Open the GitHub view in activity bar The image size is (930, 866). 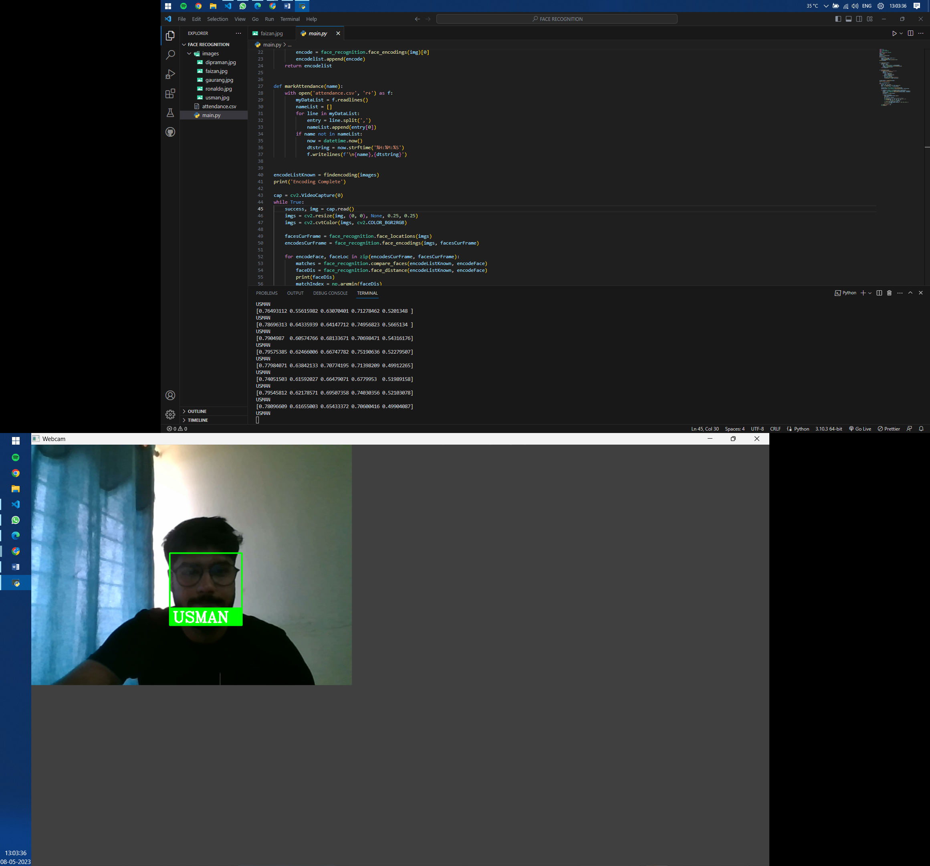(x=170, y=132)
